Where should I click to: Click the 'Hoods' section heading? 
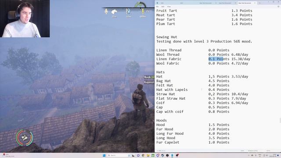pyautogui.click(x=162, y=120)
